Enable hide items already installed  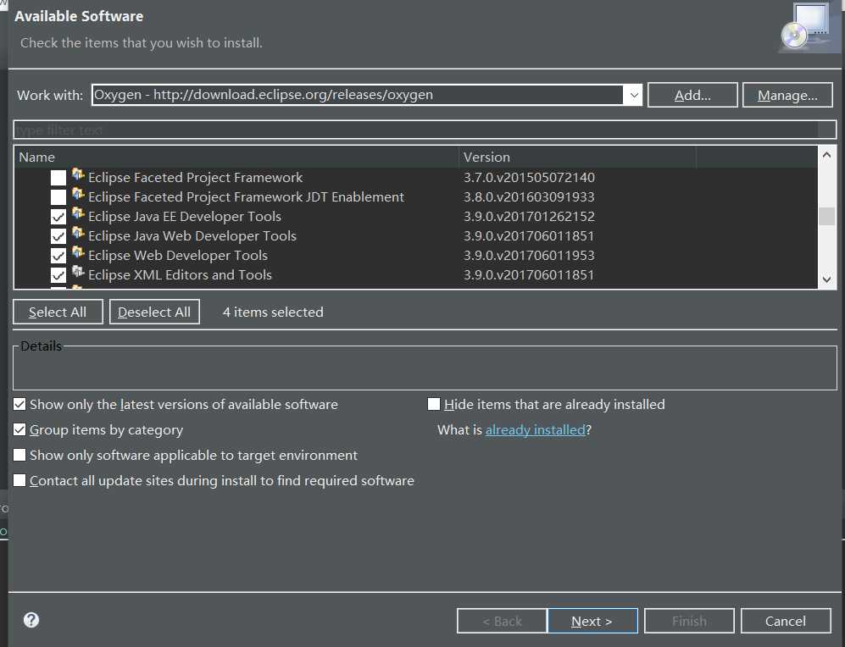click(434, 404)
